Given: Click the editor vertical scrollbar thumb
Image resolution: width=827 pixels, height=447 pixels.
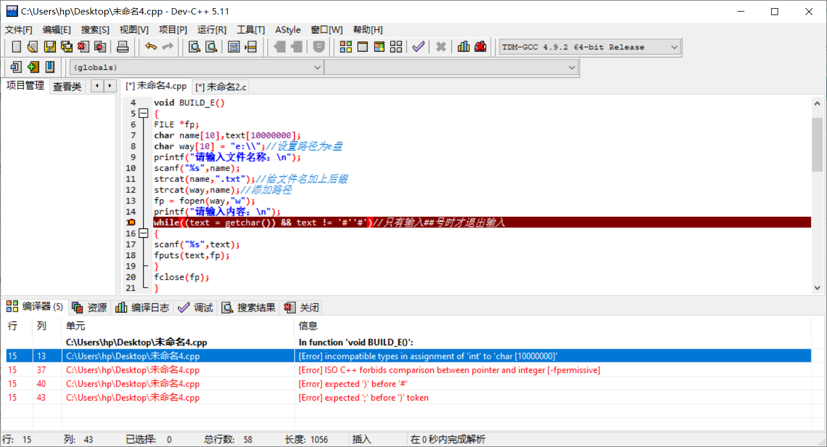Looking at the screenshot, I should (x=817, y=145).
